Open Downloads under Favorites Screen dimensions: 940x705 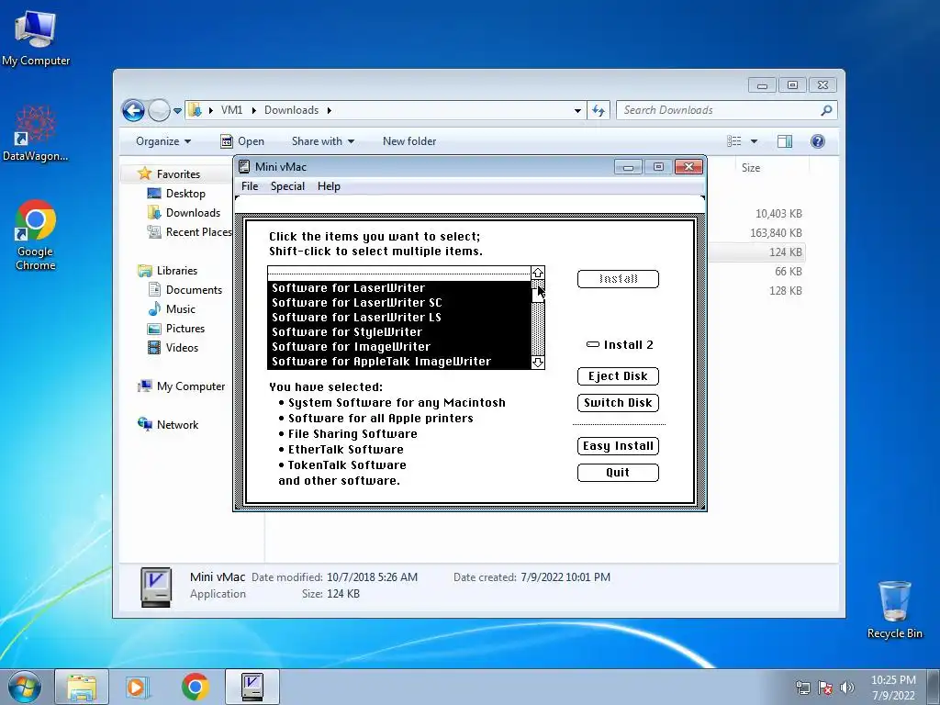(x=184, y=213)
